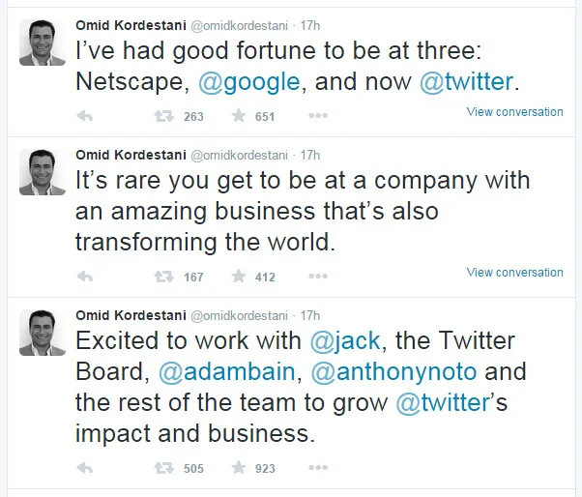
Task: Open the 17h timestamp on the last tweet
Action: point(310,315)
